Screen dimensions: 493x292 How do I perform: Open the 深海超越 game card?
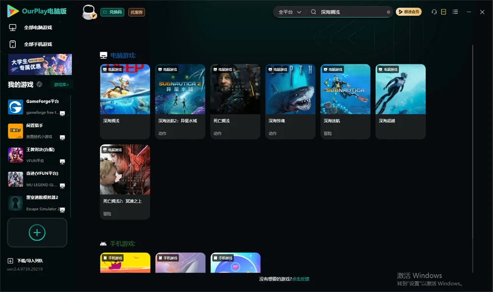pyautogui.click(x=400, y=102)
